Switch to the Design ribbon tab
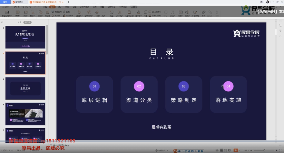The height and width of the screenshot is (153, 284). click(60, 7)
